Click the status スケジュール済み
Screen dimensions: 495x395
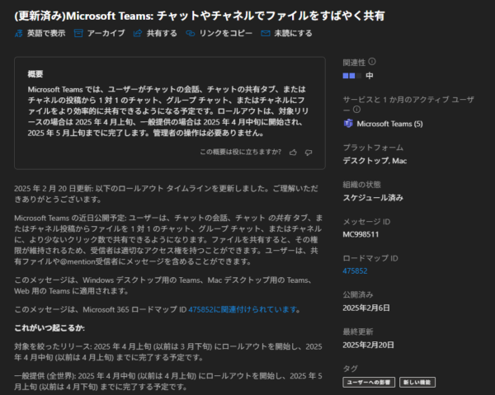pos(373,198)
